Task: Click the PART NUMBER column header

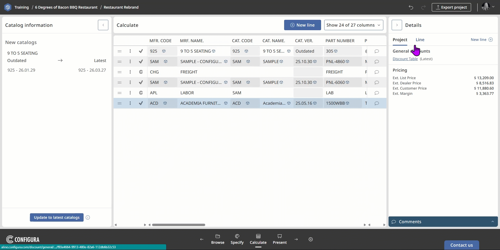Action: [x=340, y=41]
